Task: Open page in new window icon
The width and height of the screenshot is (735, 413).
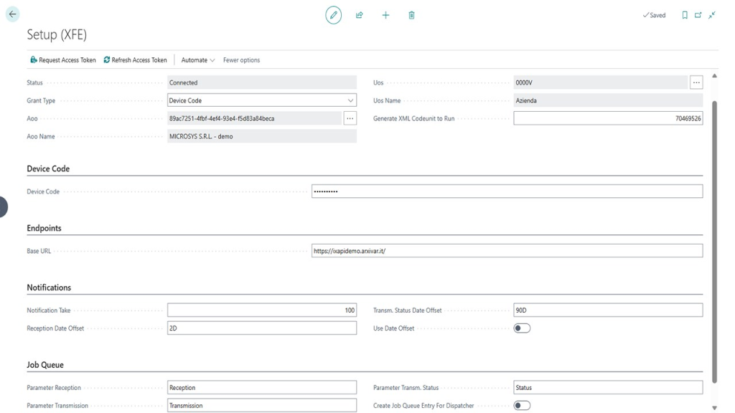Action: (698, 15)
